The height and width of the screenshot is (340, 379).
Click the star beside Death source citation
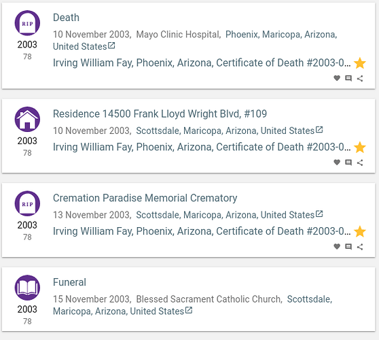pos(360,63)
